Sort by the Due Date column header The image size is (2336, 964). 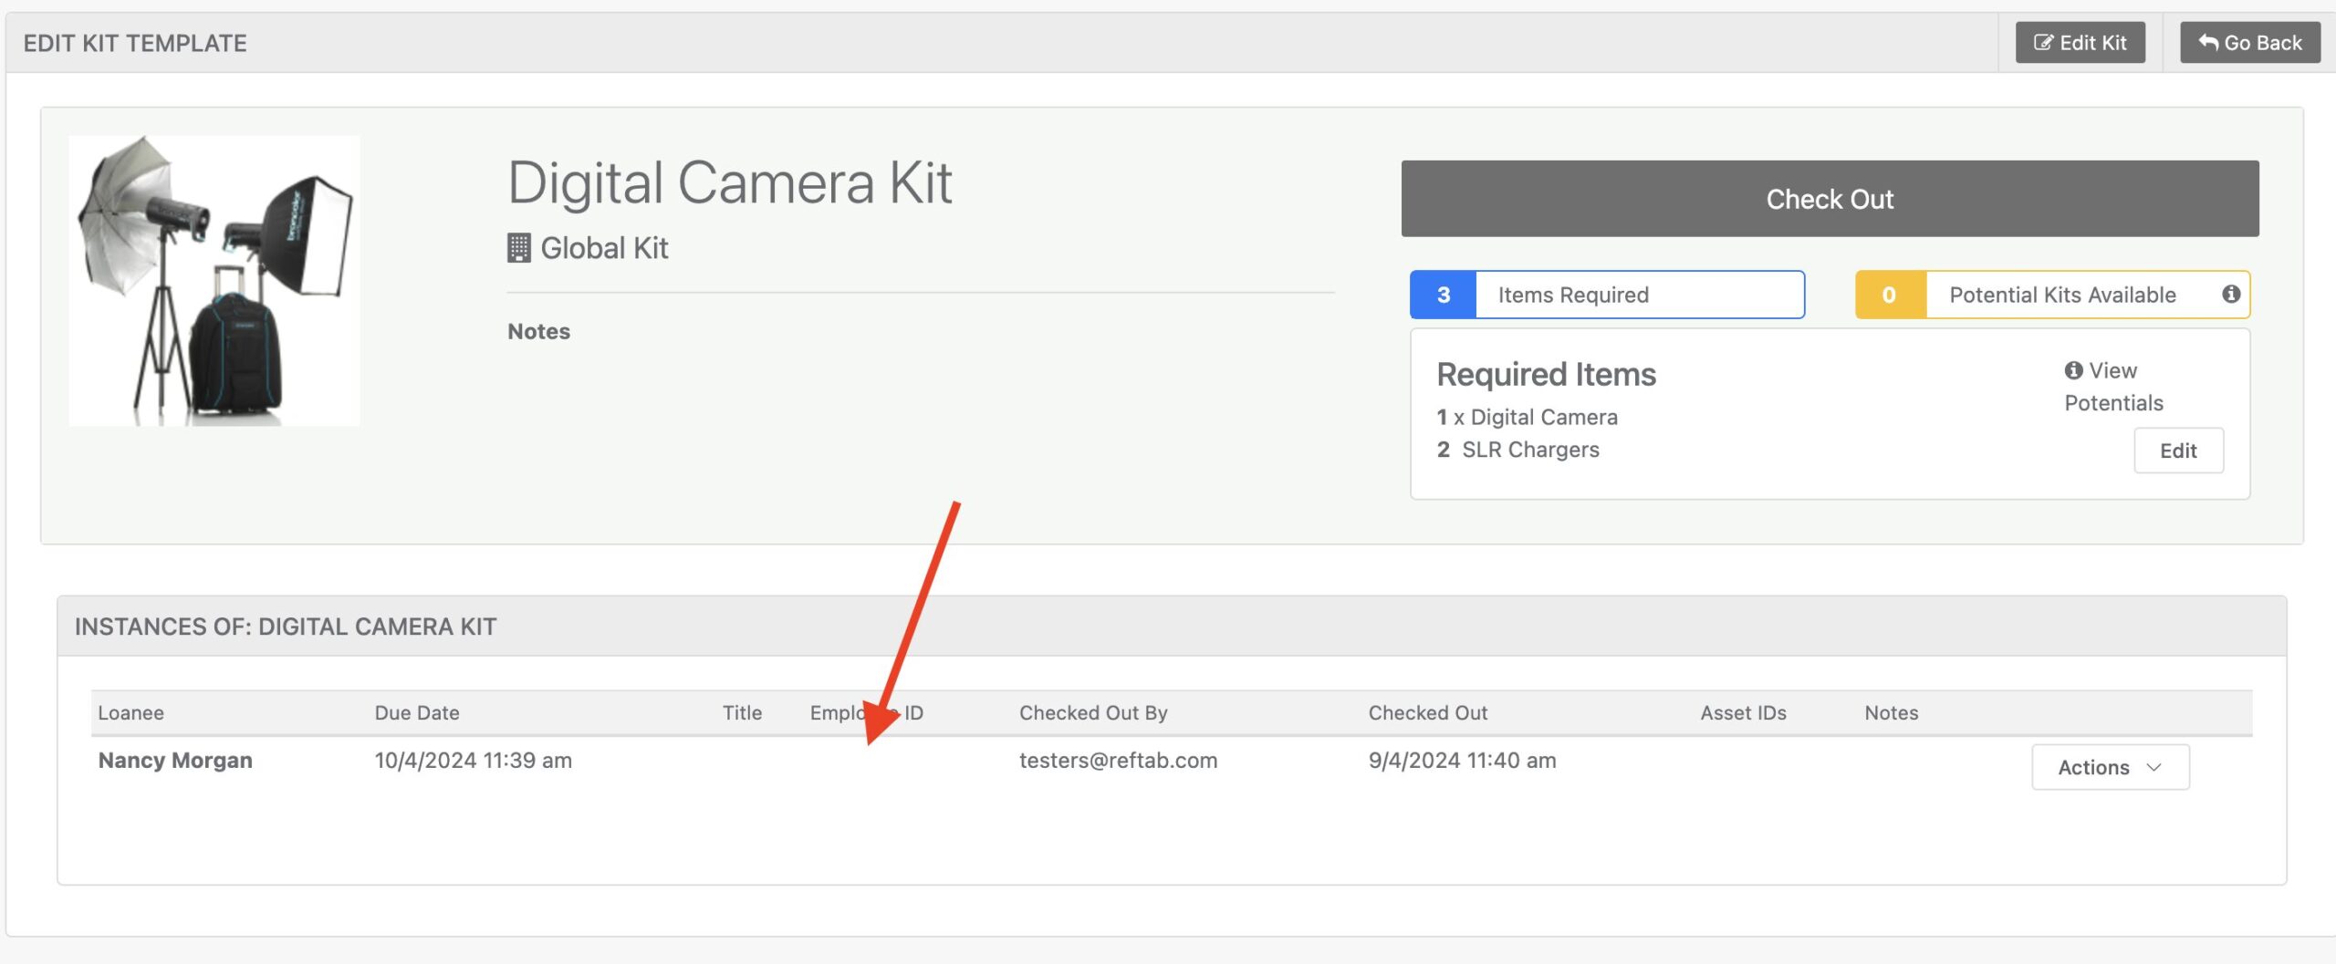417,713
